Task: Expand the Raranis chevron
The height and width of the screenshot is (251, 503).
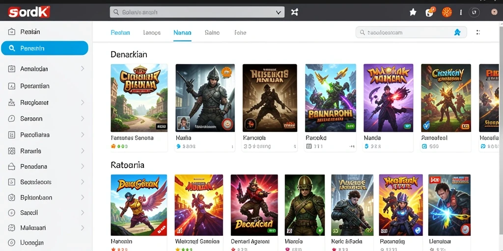Action: [83, 151]
